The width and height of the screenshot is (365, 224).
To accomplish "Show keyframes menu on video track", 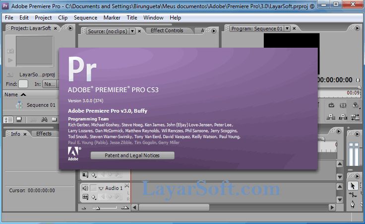I will pyautogui.click(x=94, y=175).
